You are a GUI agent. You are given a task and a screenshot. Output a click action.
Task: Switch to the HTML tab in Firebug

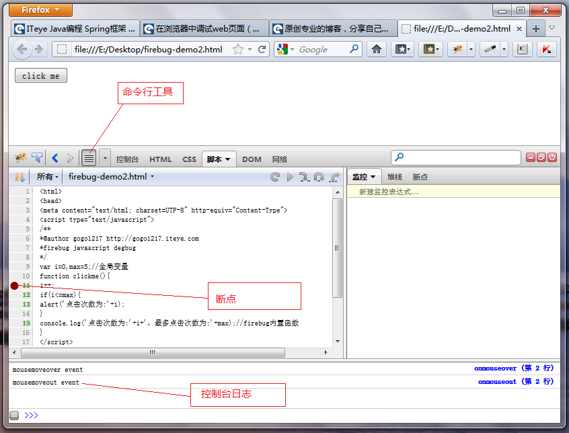point(160,159)
